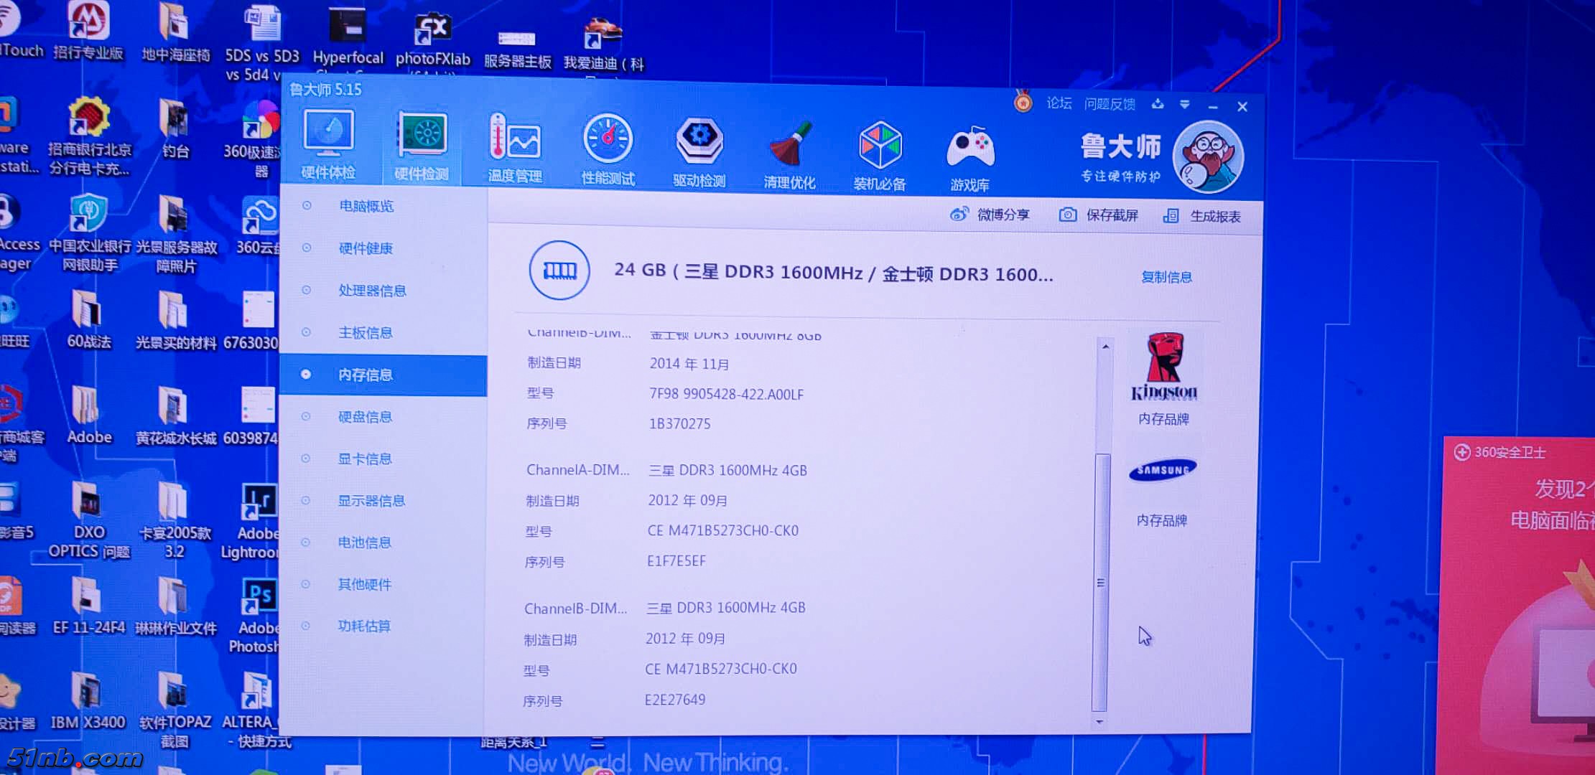This screenshot has width=1595, height=775.
Task: Click the memory list scrollbar thumb
Action: click(1101, 581)
